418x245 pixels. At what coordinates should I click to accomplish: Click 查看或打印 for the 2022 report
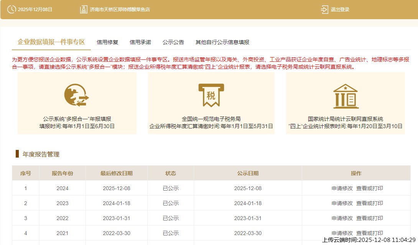click(x=370, y=218)
